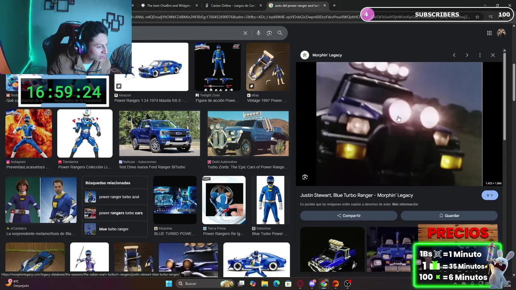The image size is (516, 290).
Task: Click the Morphin' Legacy site favicon
Action: (305, 55)
